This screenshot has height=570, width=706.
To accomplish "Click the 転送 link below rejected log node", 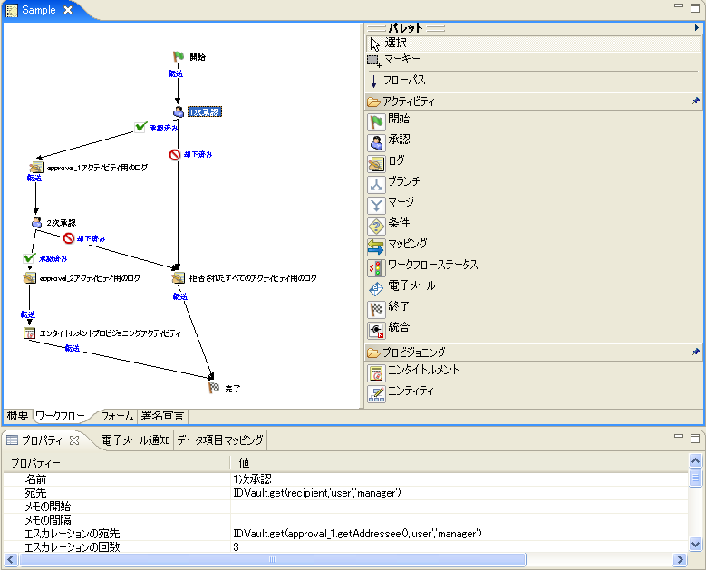I will pyautogui.click(x=180, y=296).
